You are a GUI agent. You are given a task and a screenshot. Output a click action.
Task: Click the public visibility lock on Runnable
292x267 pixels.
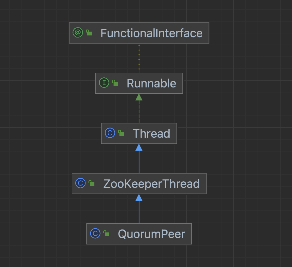pyautogui.click(x=115, y=83)
